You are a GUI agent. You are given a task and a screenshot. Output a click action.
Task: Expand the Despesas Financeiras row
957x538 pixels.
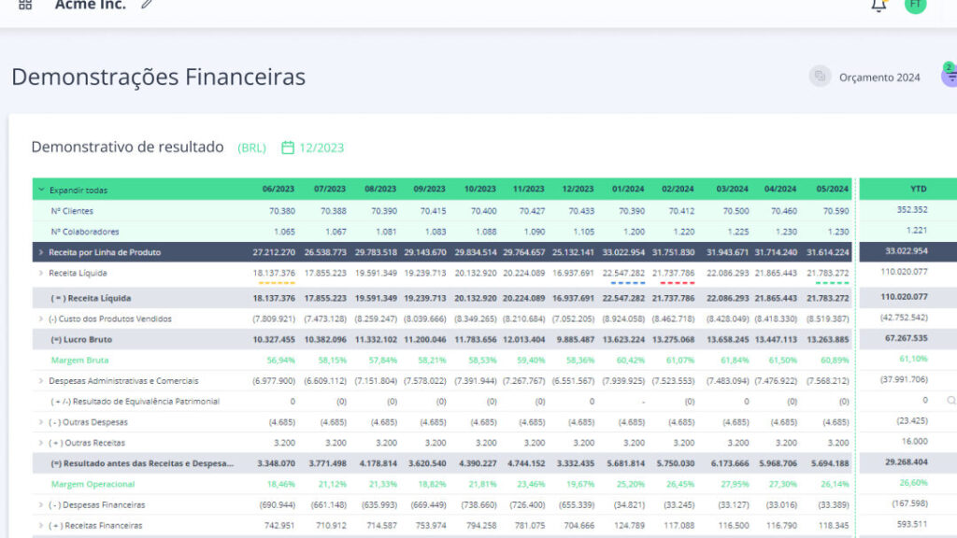click(41, 505)
